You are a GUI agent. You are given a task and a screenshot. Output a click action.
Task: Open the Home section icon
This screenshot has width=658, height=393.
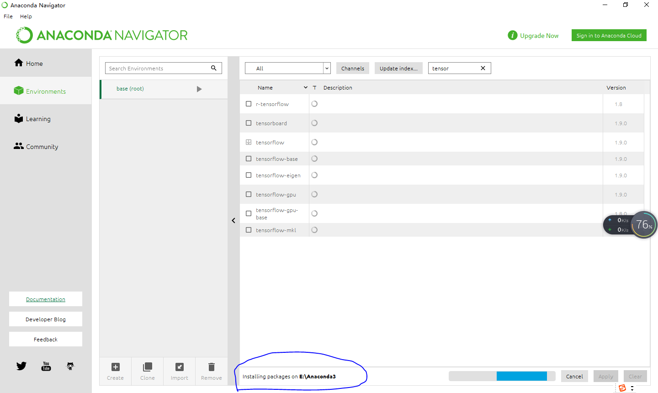tap(19, 63)
